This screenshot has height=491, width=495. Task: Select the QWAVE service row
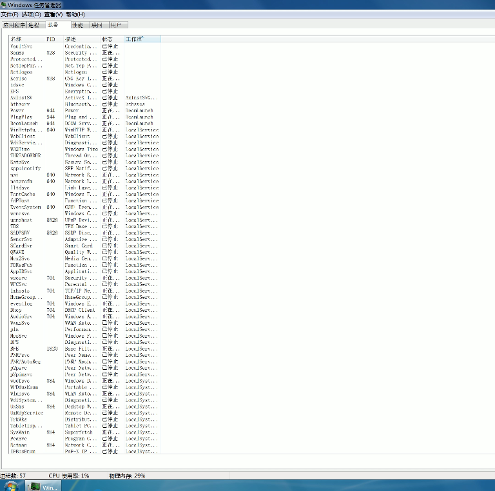[85, 252]
